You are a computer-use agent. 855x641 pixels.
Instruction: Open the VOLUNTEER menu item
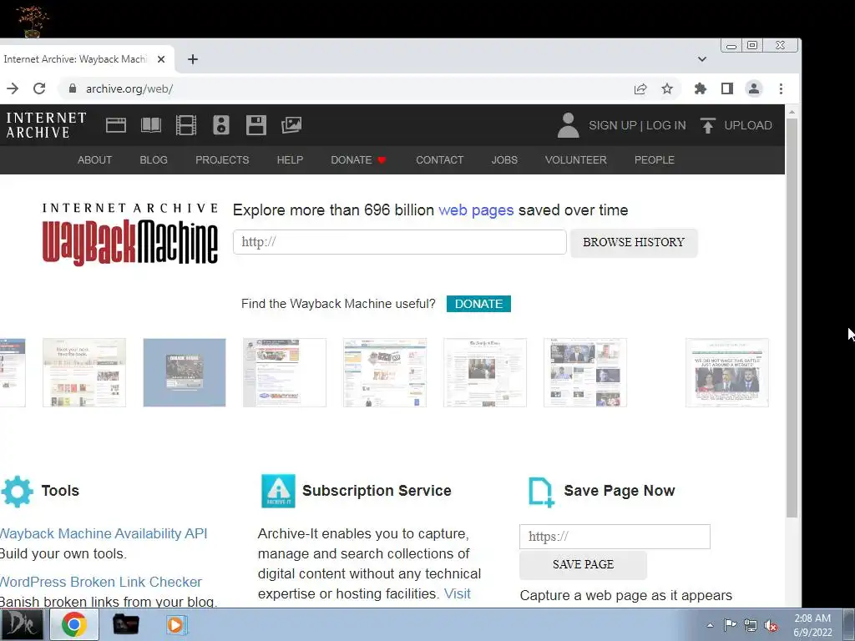576,159
